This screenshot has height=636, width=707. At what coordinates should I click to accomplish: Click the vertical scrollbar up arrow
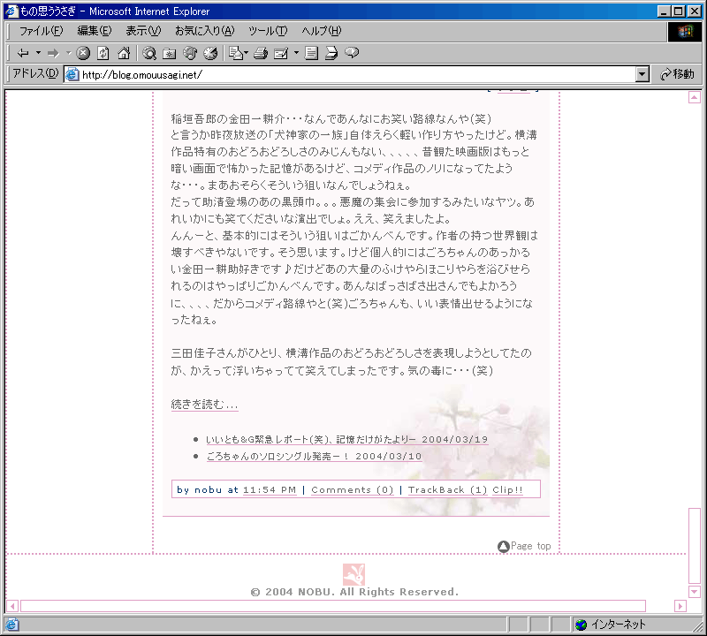(x=695, y=97)
